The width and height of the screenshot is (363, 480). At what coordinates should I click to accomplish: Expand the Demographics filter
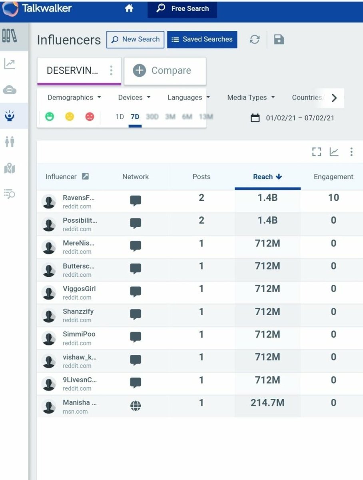pyautogui.click(x=74, y=98)
